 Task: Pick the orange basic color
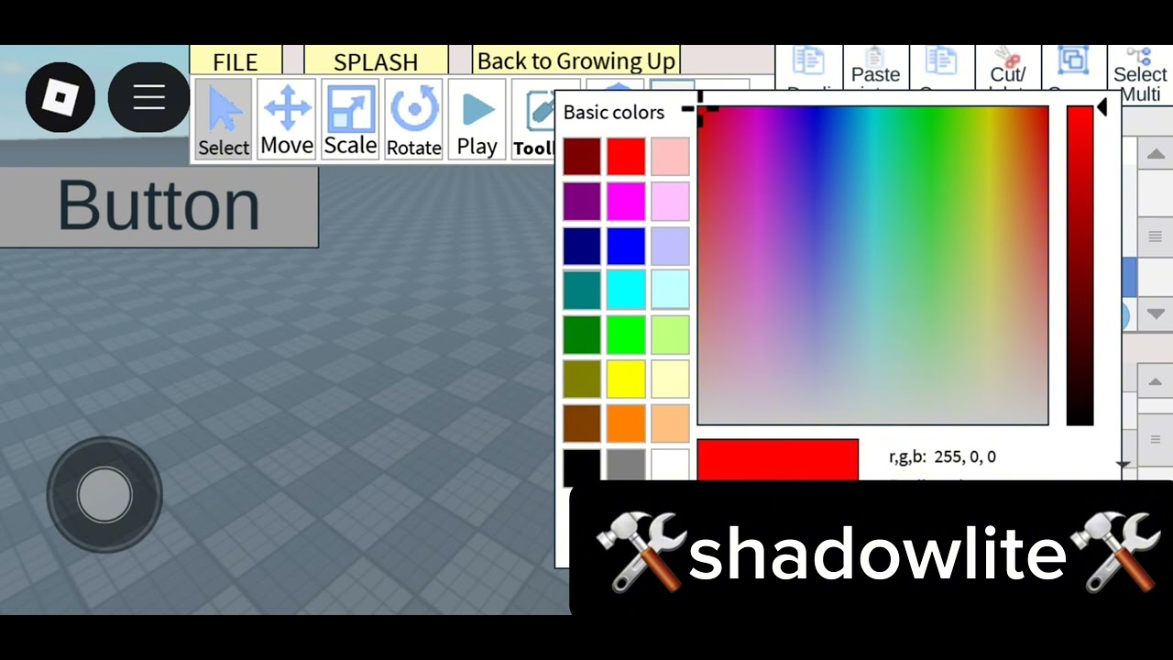click(626, 423)
